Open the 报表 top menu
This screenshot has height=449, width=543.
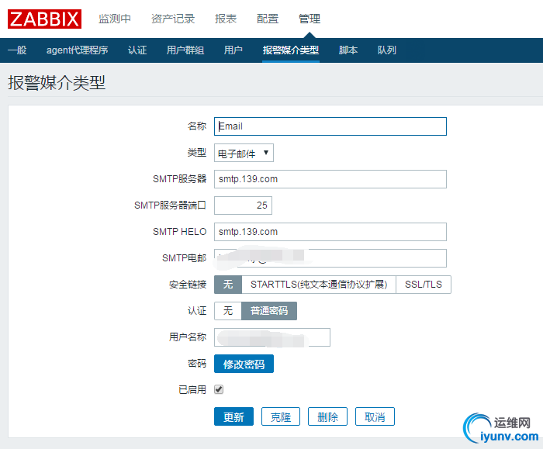tap(226, 19)
